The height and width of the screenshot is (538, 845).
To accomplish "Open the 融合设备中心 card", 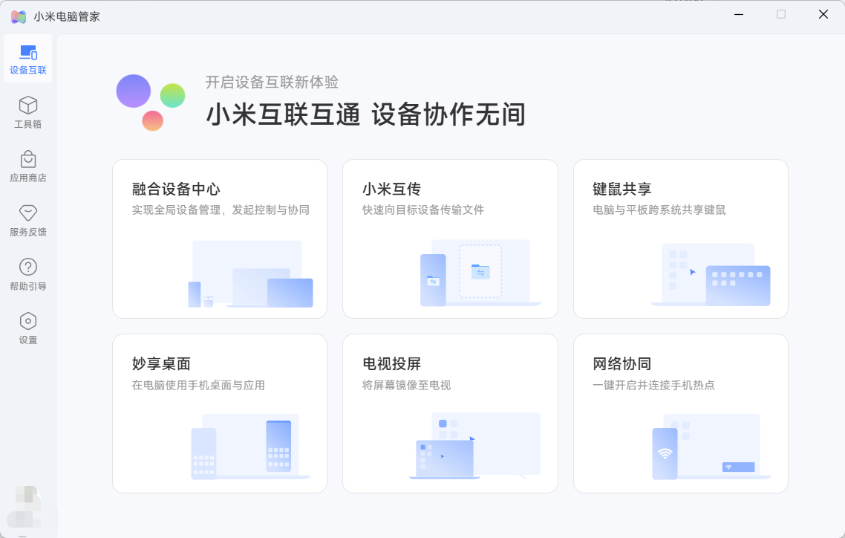I will pos(220,239).
